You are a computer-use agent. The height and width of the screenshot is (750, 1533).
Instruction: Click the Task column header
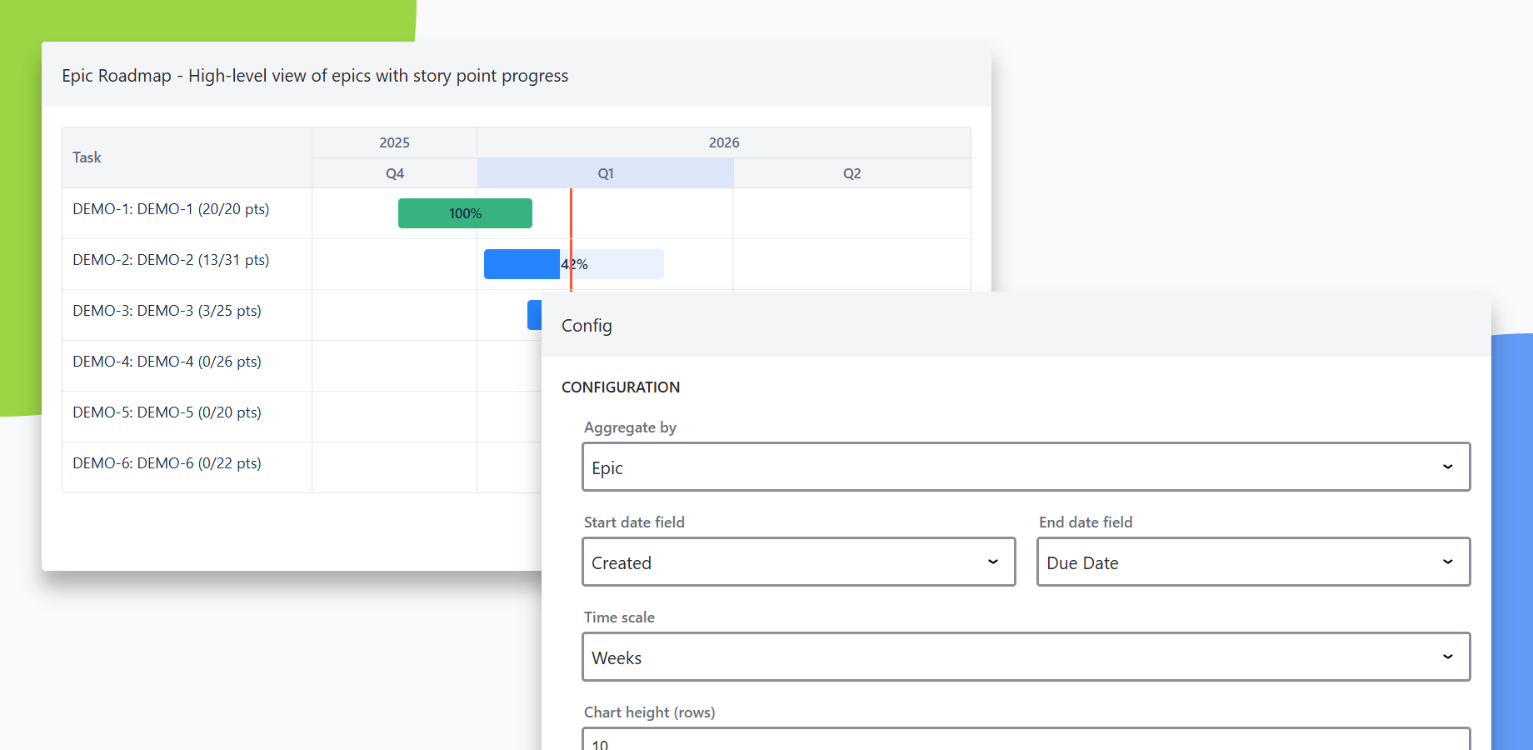point(87,157)
